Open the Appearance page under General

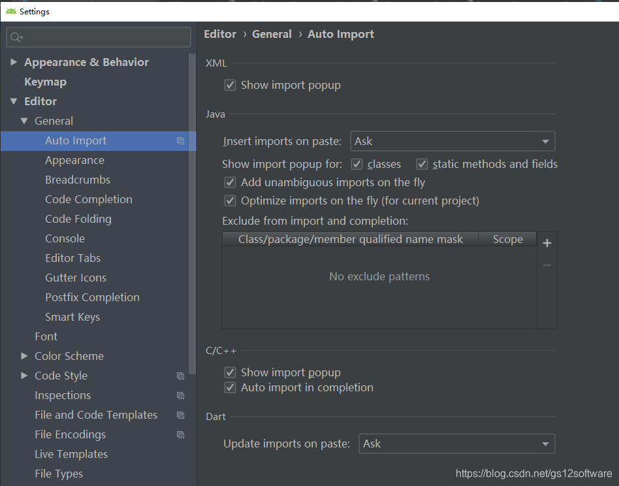pos(74,160)
